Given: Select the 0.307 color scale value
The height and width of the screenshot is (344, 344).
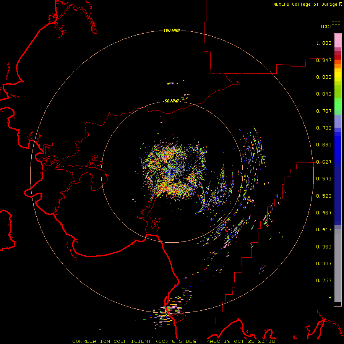Looking at the screenshot, I should [x=324, y=264].
